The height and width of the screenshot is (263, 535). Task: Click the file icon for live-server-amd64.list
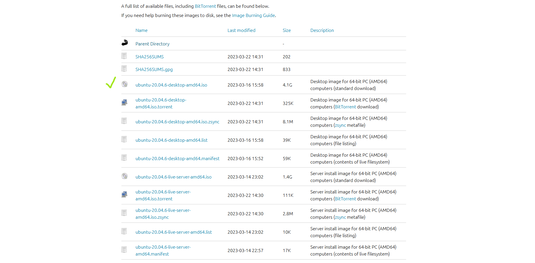(124, 231)
